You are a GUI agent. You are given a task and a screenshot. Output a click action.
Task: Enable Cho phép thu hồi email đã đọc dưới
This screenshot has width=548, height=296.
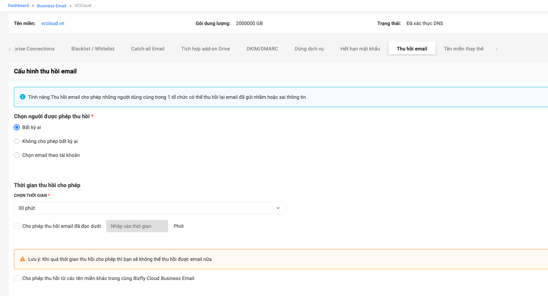coord(17,226)
